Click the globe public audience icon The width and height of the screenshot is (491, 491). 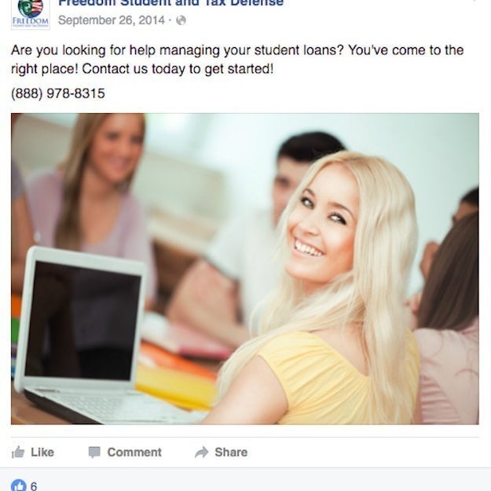pyautogui.click(x=181, y=20)
